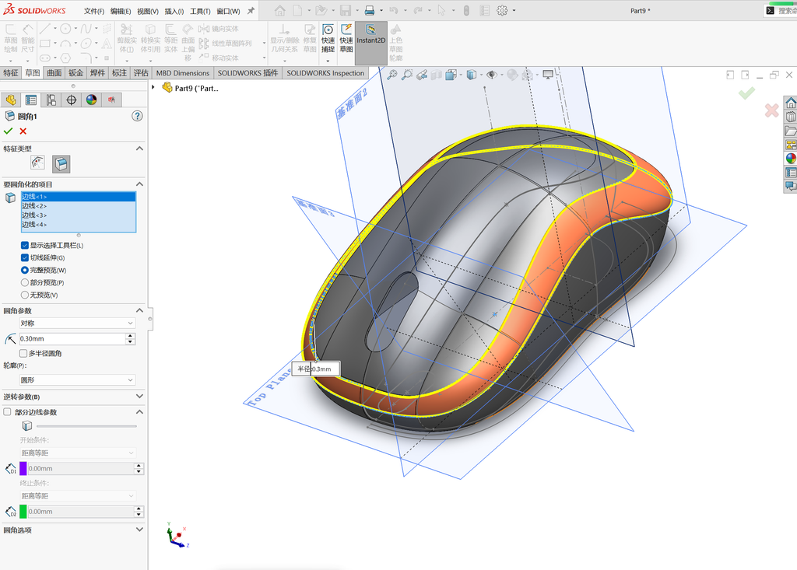Expand the 逆转参数(B) section
Image resolution: width=797 pixels, height=570 pixels.
click(139, 397)
